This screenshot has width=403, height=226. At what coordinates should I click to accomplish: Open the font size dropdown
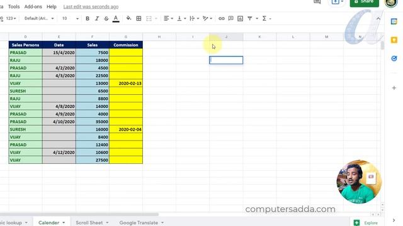point(70,18)
